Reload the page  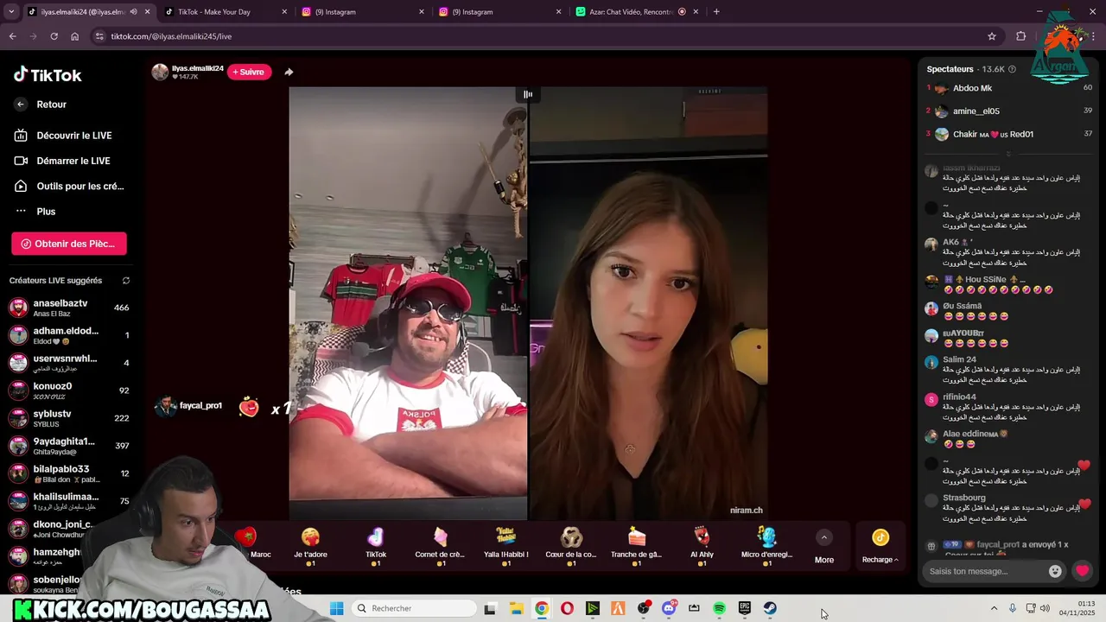[x=54, y=36]
